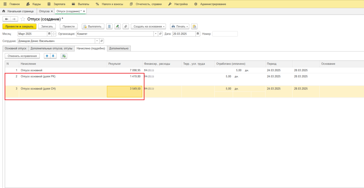Go forward with the right arrow button
Viewport: 364px width, 188px height.
14,19
